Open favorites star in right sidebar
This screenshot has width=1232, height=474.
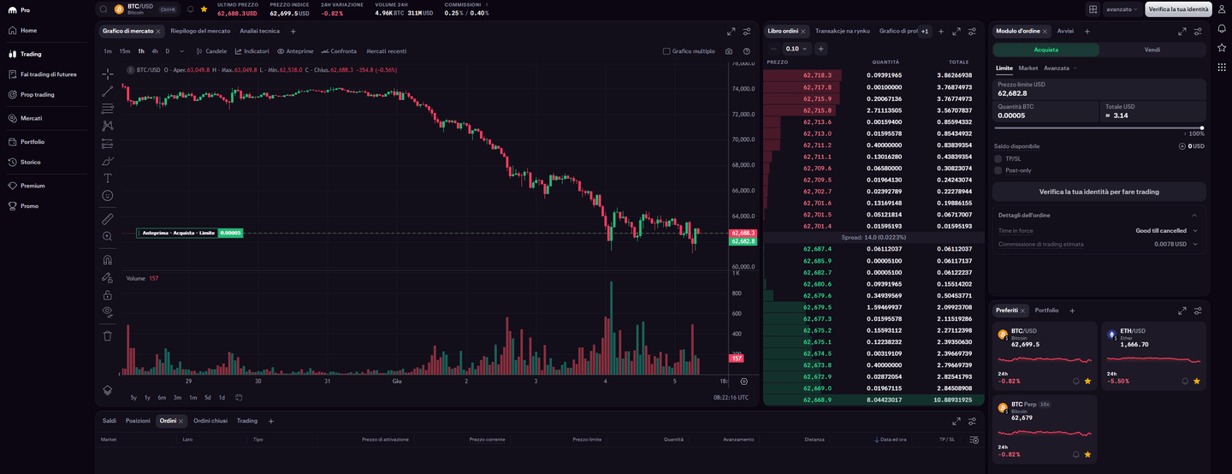tap(1222, 48)
